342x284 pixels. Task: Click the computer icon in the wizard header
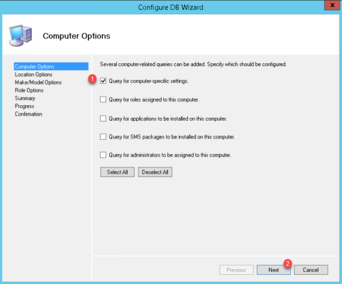click(21, 35)
